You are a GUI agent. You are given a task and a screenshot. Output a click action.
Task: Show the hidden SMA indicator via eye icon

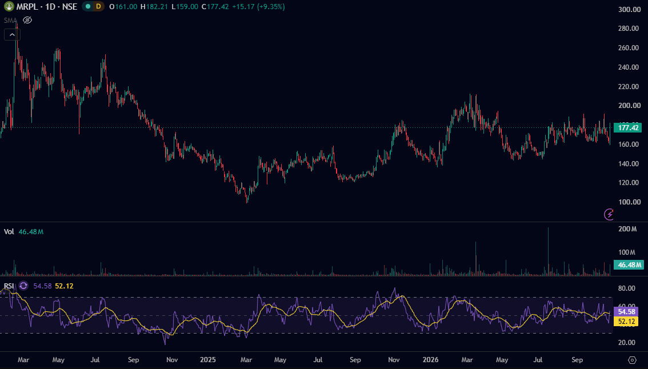27,20
